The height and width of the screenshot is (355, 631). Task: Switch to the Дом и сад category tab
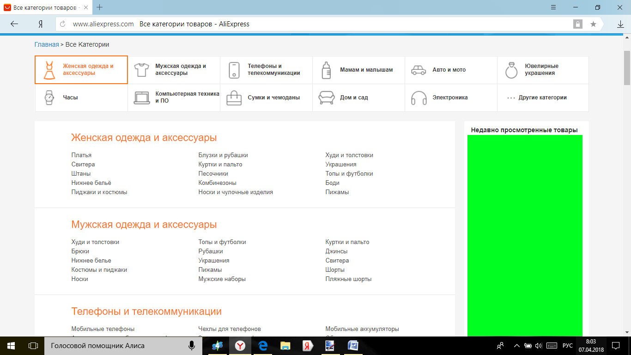click(354, 98)
